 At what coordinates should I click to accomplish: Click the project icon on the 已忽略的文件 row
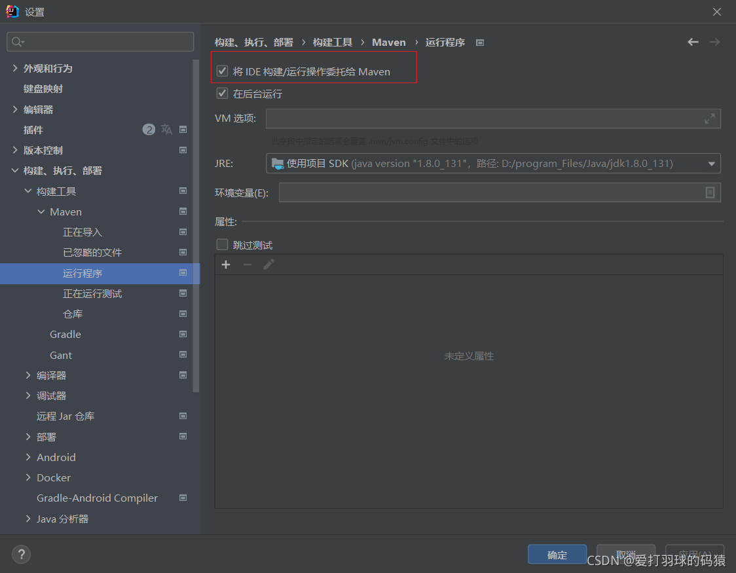coord(183,253)
